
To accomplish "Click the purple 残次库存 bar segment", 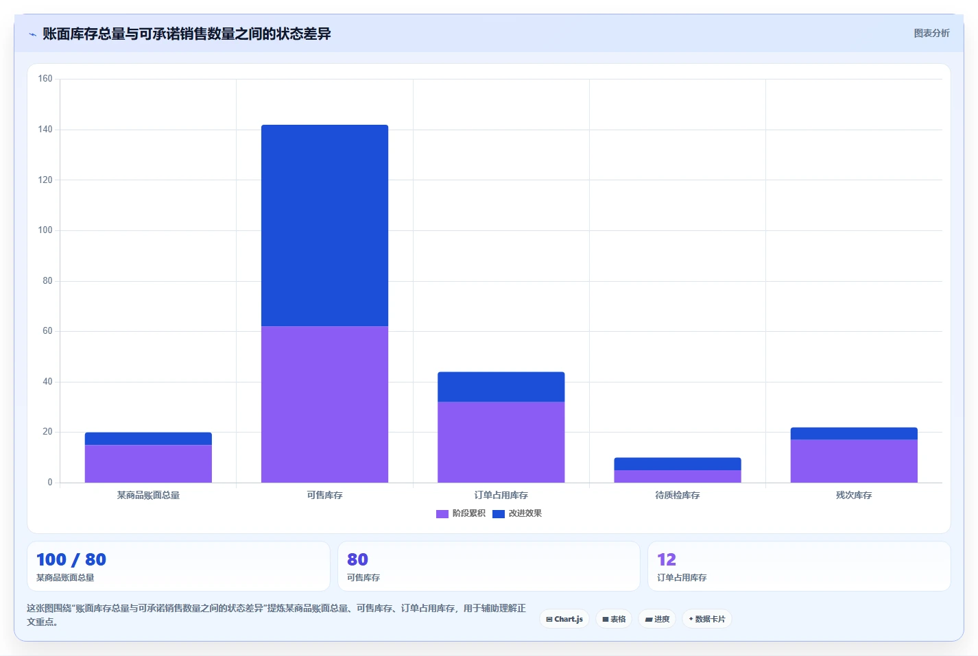I will [x=854, y=461].
